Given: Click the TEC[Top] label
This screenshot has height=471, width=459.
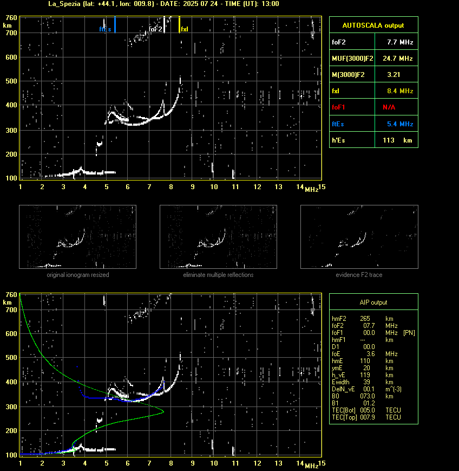Looking at the screenshot, I should (344, 417).
